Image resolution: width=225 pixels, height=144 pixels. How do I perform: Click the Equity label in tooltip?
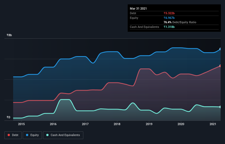(x=134, y=18)
